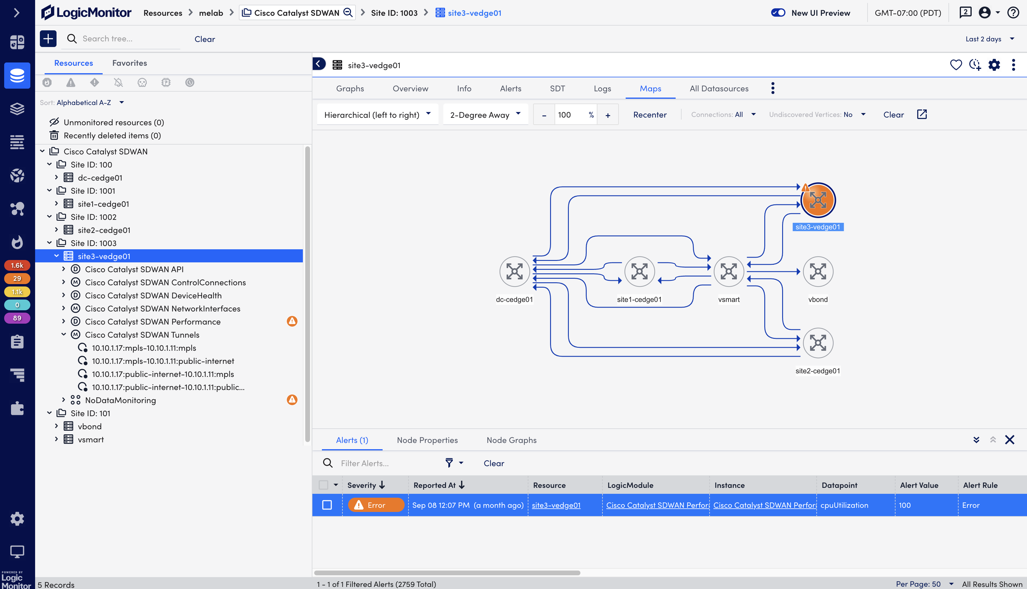Image resolution: width=1027 pixels, height=589 pixels.
Task: Open the map in full screen
Action: pos(921,114)
